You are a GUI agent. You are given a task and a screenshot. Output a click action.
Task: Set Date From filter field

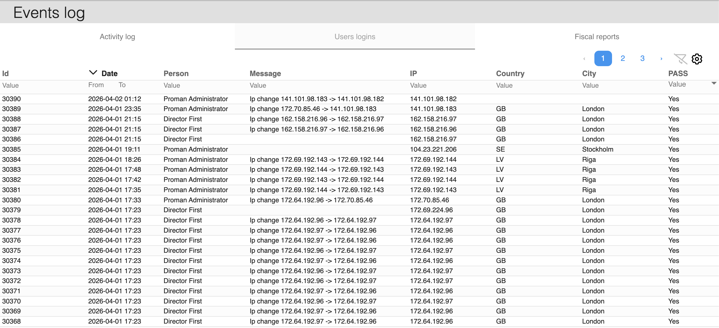96,85
